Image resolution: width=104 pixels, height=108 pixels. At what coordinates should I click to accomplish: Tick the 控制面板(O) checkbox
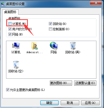point(50,29)
